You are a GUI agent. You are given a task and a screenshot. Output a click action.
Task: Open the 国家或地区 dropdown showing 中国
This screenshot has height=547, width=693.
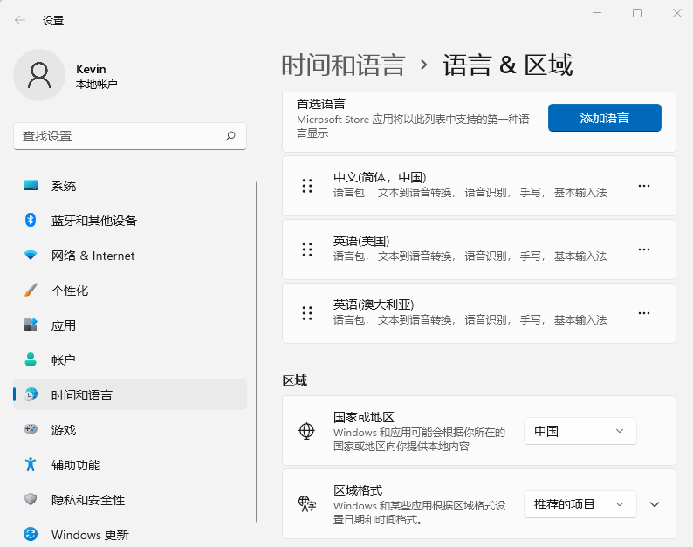click(x=580, y=431)
